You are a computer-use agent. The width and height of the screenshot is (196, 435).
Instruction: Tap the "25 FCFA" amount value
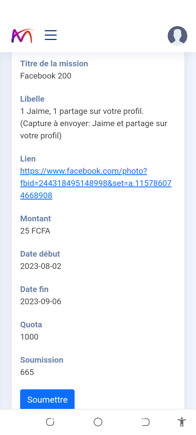pyautogui.click(x=35, y=231)
